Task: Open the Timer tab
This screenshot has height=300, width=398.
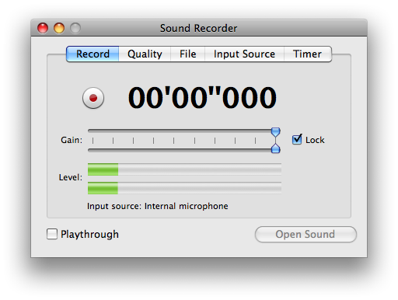Action: coord(308,54)
